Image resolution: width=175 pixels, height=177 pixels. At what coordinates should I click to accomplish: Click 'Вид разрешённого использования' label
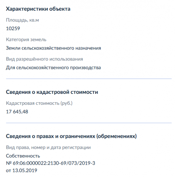coord(44,59)
